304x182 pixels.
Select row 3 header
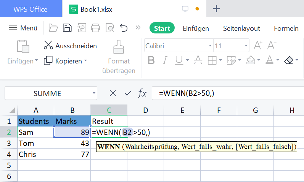[x=9, y=143]
